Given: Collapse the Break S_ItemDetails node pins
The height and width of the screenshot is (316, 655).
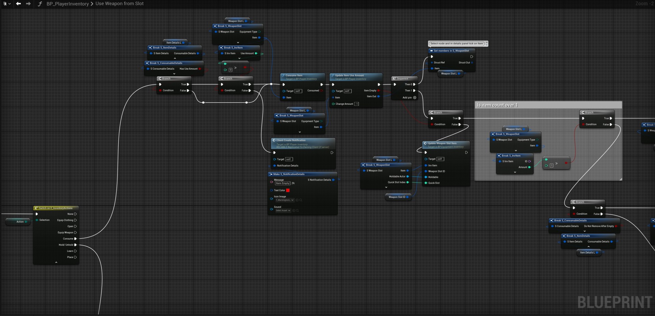Looking at the screenshot, I should (x=175, y=58).
